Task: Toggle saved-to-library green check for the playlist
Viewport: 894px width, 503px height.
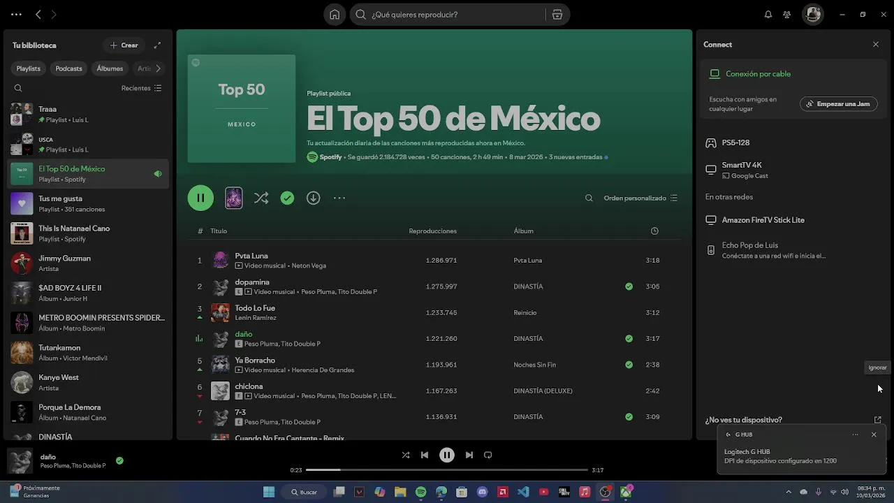Action: (287, 198)
